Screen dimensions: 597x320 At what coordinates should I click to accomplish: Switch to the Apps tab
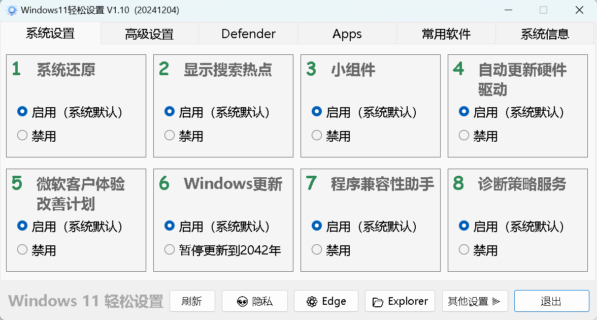point(347,33)
